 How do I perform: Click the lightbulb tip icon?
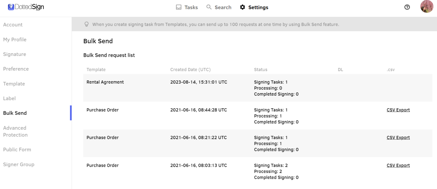[87, 24]
